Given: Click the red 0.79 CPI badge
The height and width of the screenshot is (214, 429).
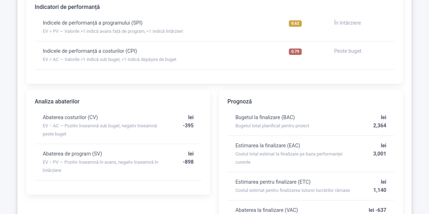Looking at the screenshot, I should tap(295, 52).
